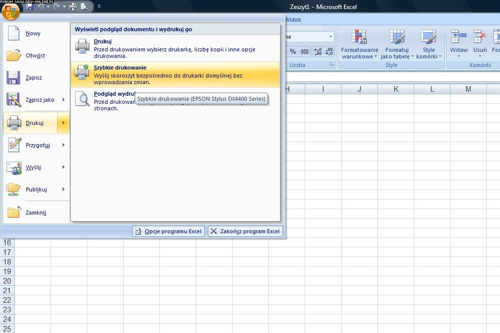Screen dimensions: 500x333
Task: Click the Opcje programu Excel button
Action: (x=169, y=231)
